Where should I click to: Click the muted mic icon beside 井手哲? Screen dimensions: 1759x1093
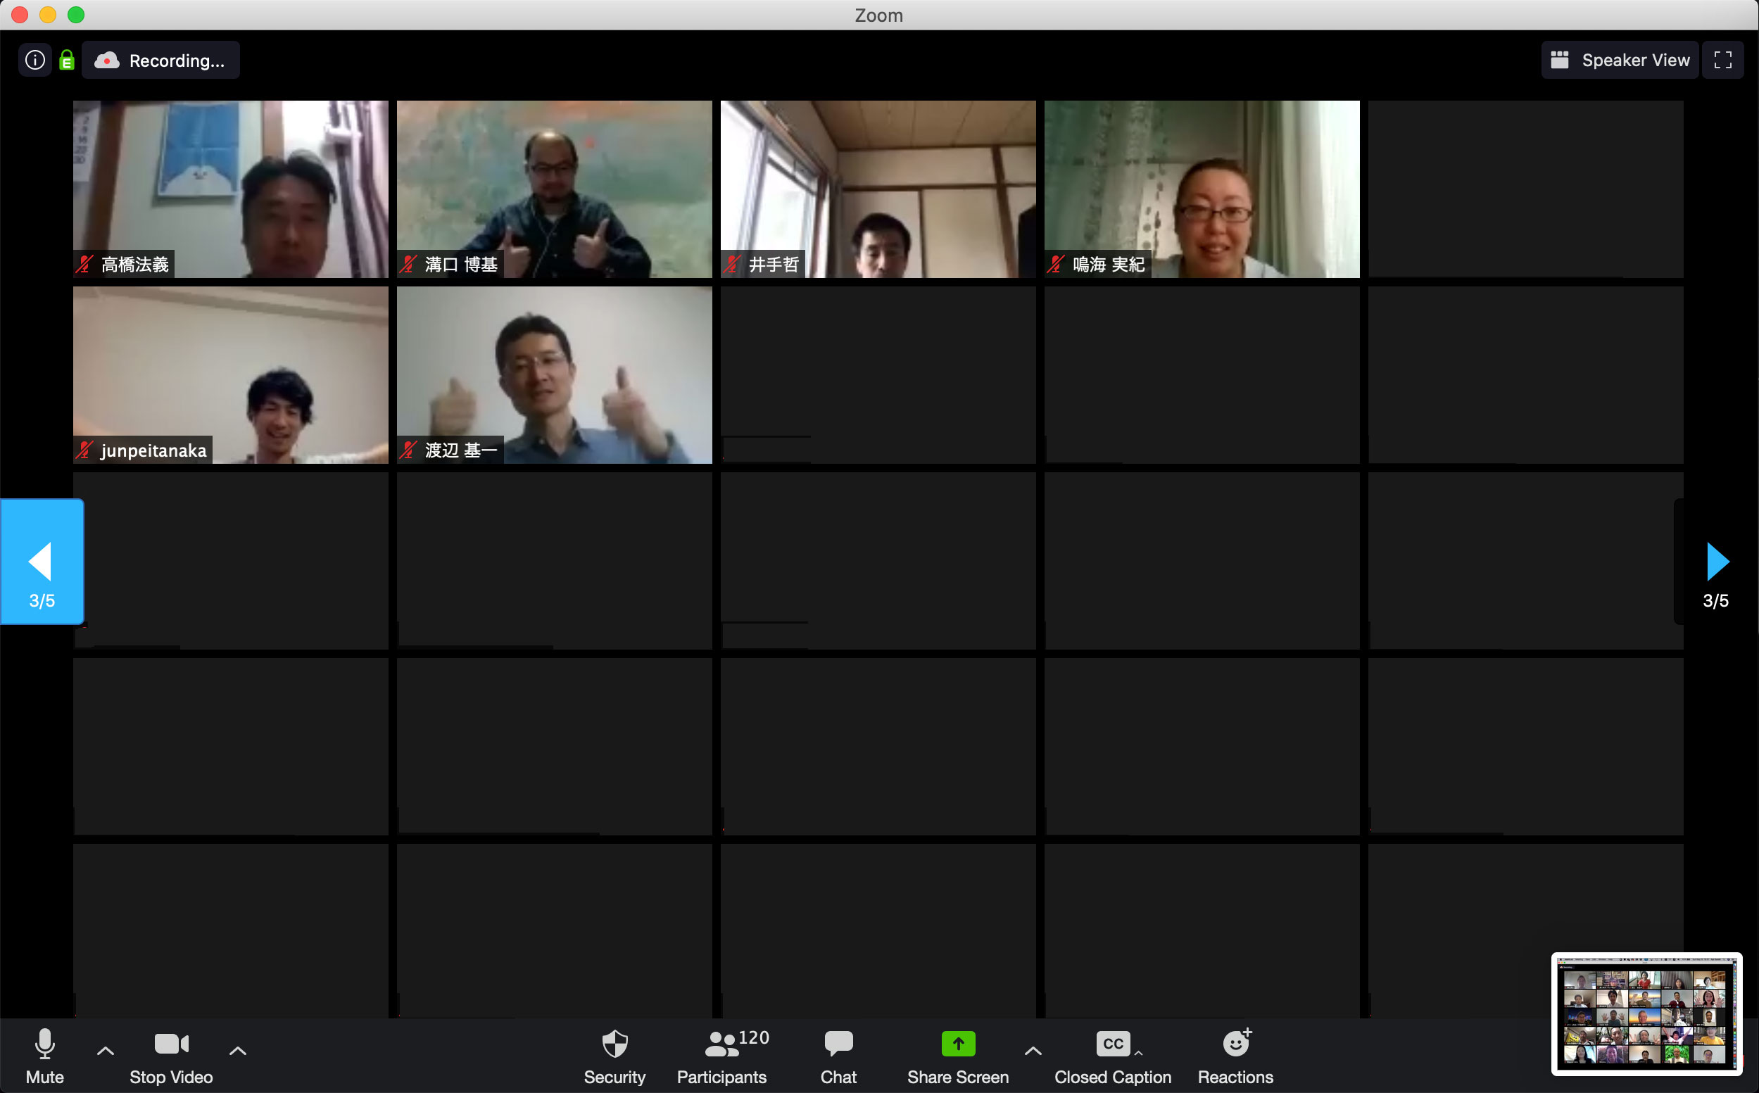[733, 265]
